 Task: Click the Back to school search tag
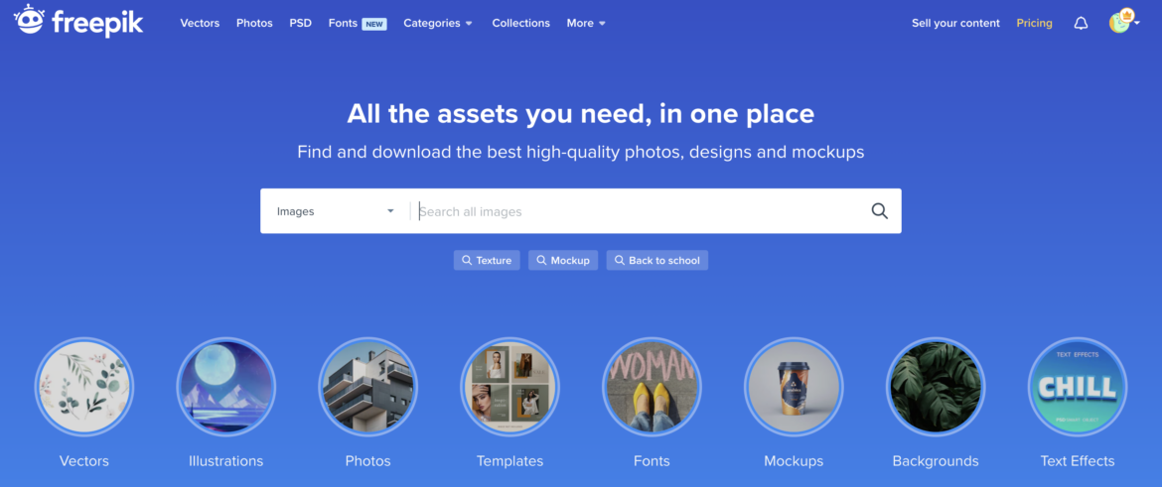[x=657, y=261]
